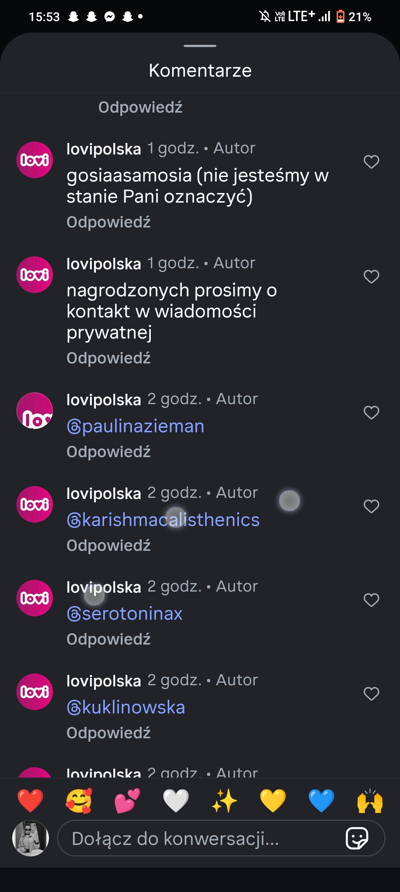Add yellow heart emoji reaction
400x892 pixels.
(273, 801)
